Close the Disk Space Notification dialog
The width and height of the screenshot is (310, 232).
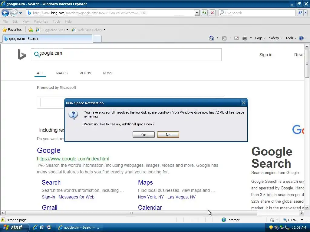click(x=243, y=103)
